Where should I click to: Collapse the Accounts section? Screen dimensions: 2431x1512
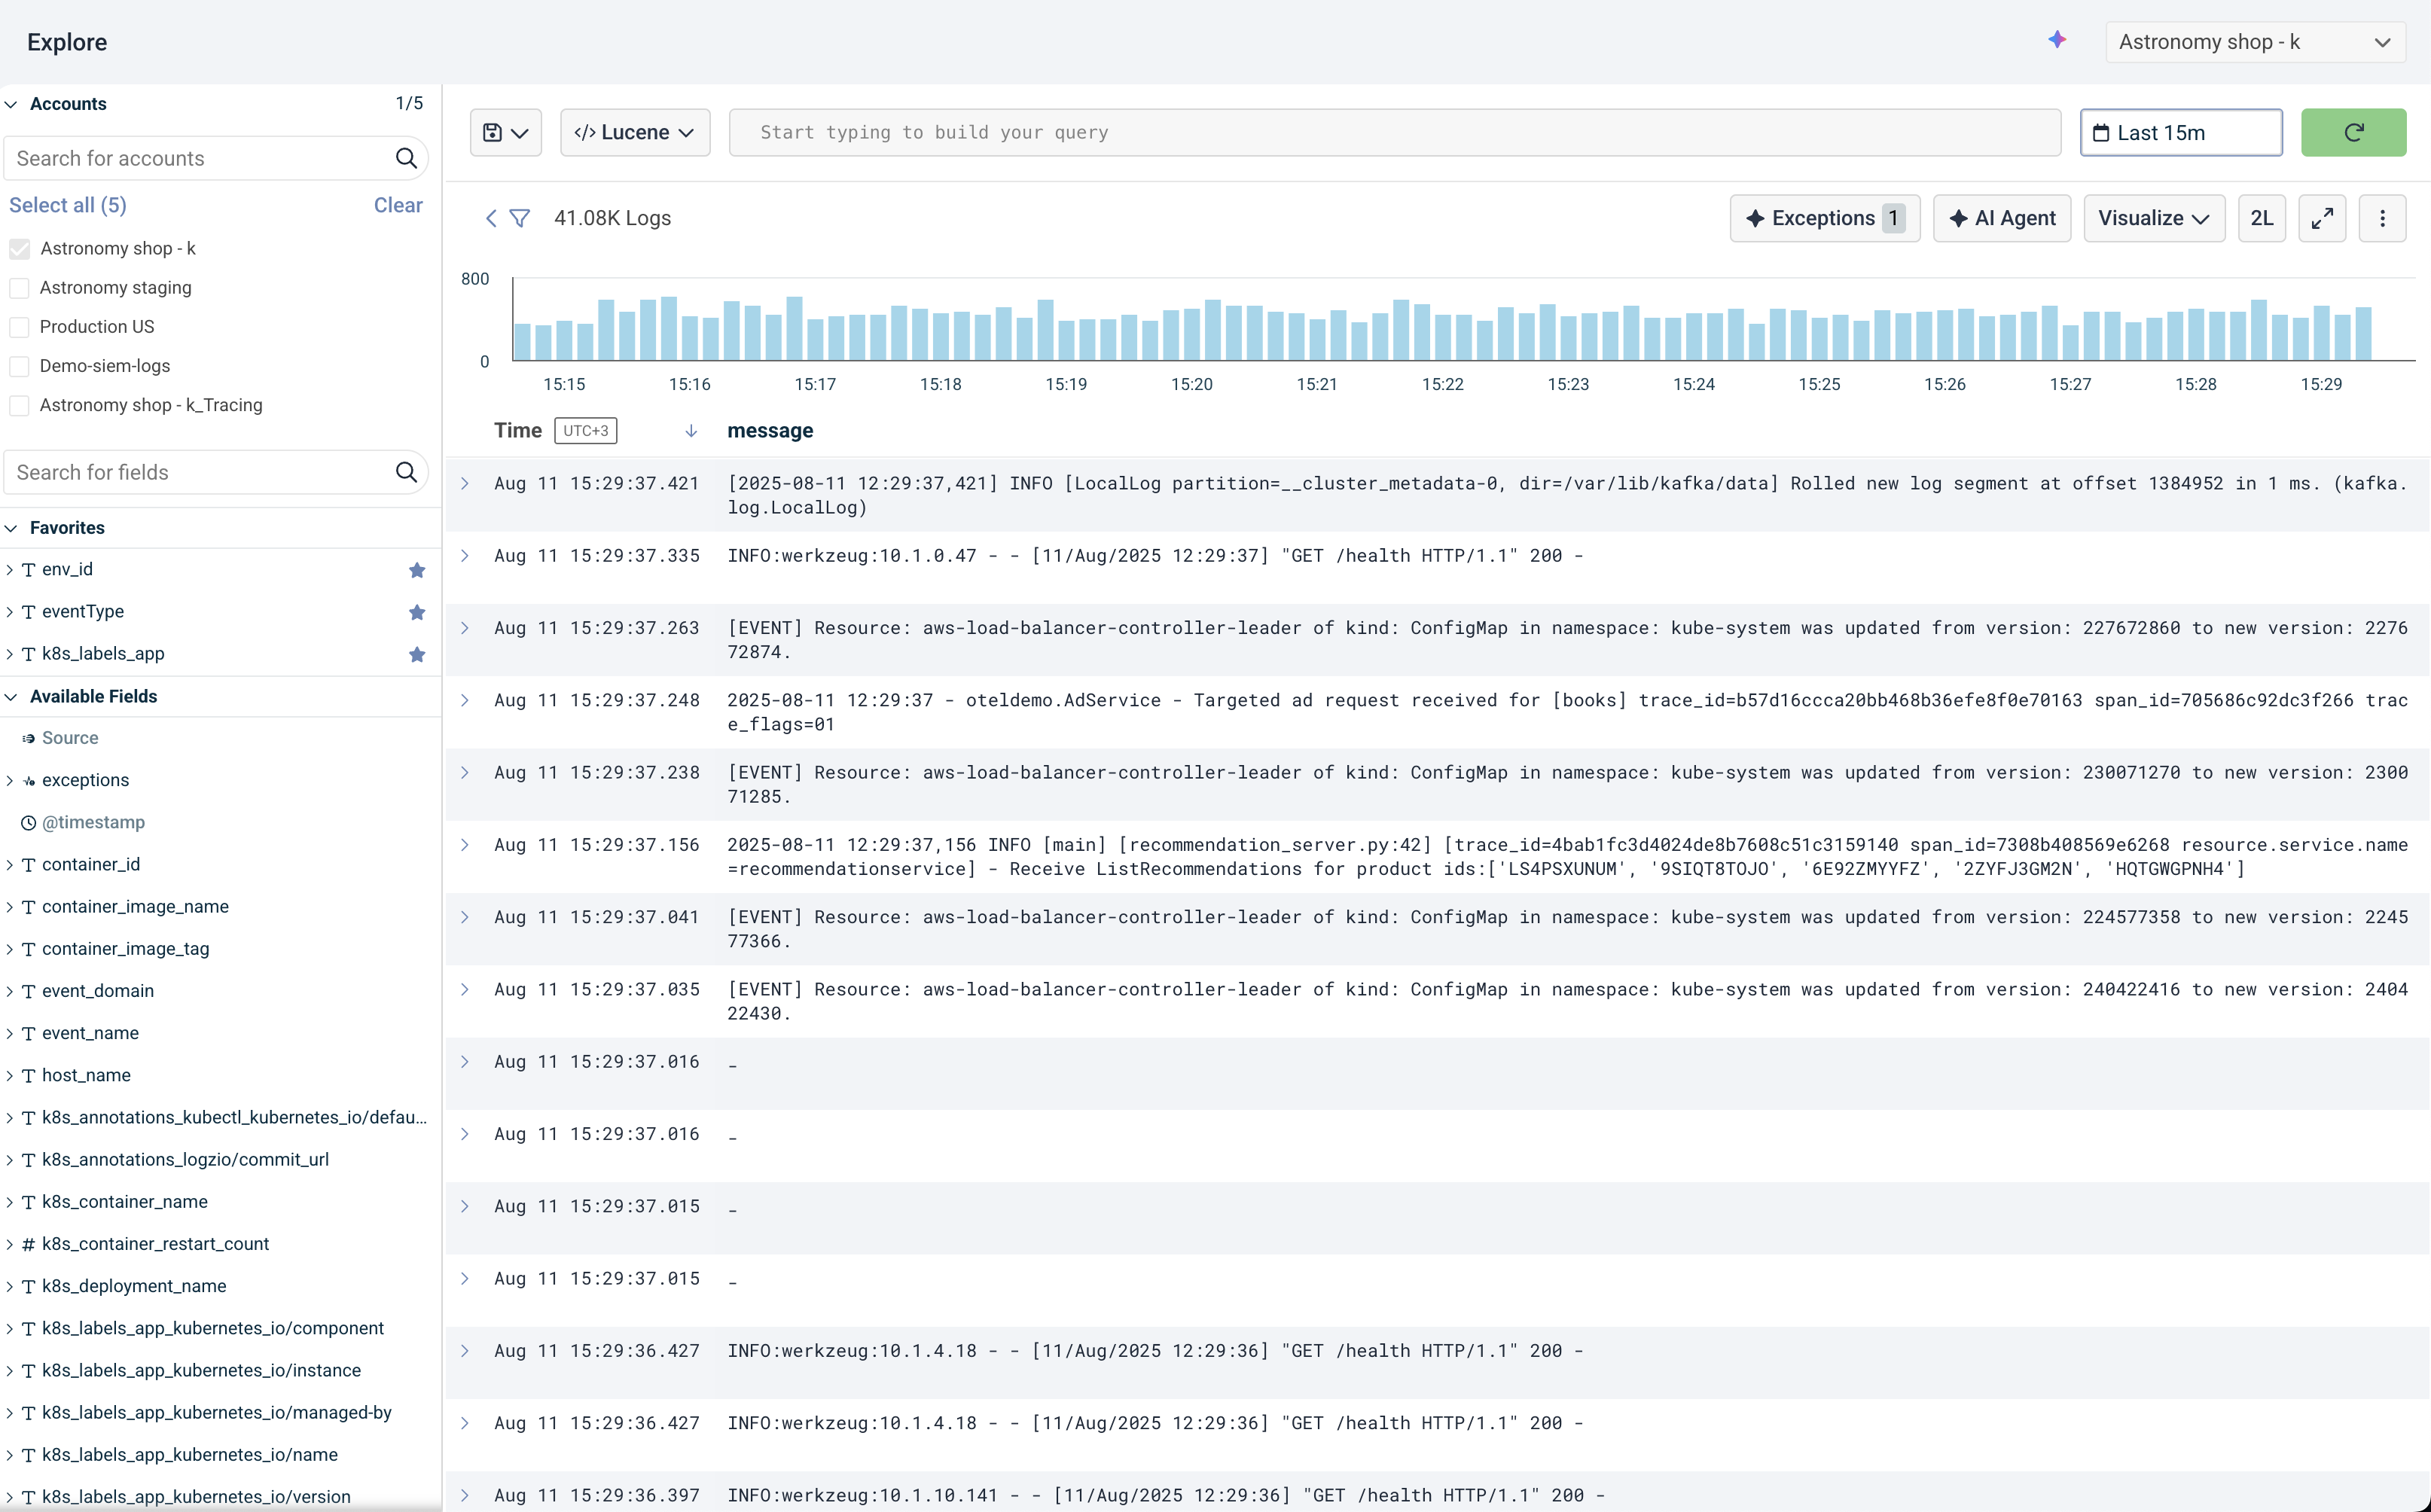(x=11, y=104)
